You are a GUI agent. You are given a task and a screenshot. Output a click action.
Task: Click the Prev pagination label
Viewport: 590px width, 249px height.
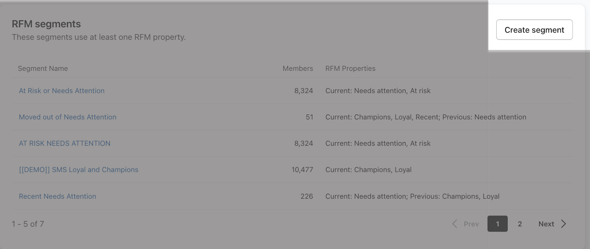coord(471,224)
